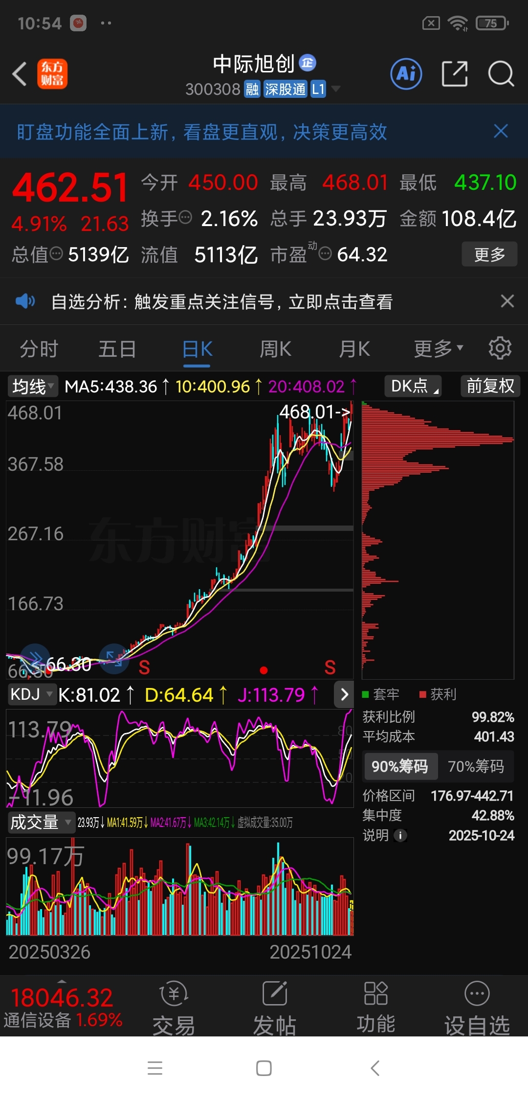Tap the back arrow icon
Image resolution: width=528 pixels, height=1100 pixels.
(x=20, y=74)
